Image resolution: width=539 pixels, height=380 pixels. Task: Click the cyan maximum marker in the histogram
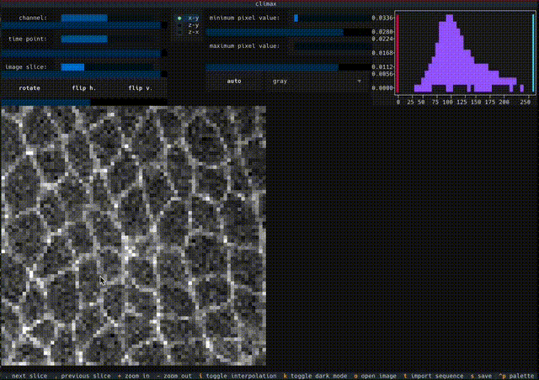coord(533,53)
